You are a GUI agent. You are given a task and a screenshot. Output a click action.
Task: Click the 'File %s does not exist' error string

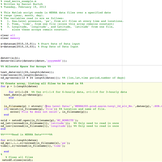click(x=40, y=112)
